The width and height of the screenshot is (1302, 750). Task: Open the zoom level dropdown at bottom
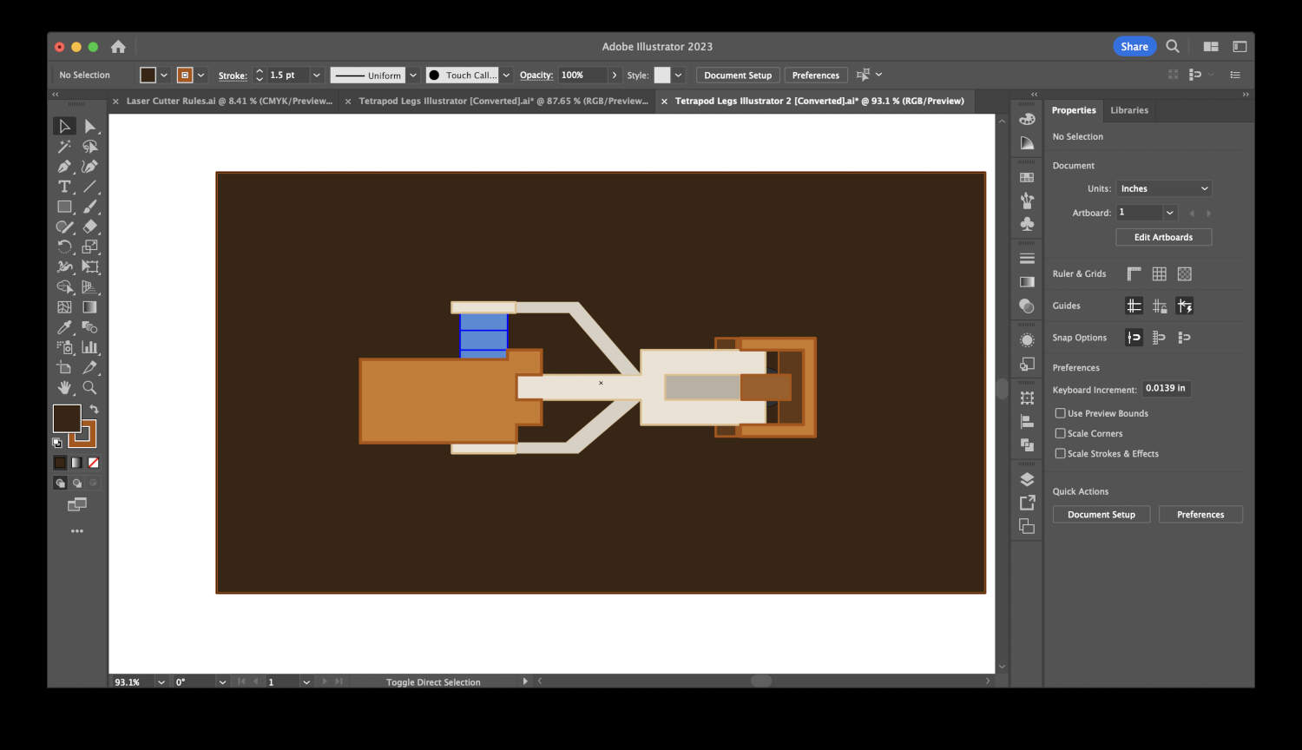(x=161, y=682)
